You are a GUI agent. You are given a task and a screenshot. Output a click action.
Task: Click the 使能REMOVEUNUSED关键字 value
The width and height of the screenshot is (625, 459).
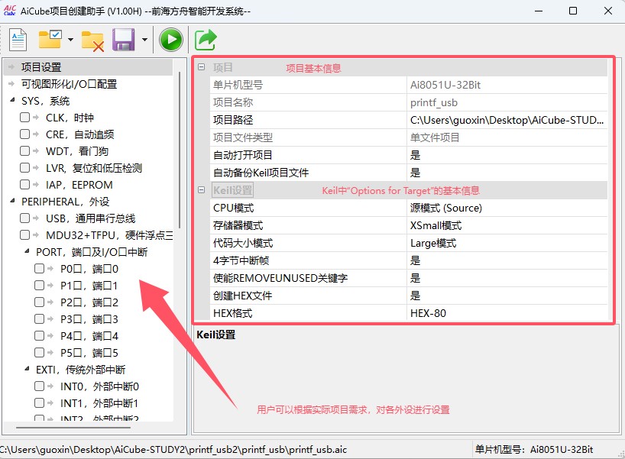(507, 278)
